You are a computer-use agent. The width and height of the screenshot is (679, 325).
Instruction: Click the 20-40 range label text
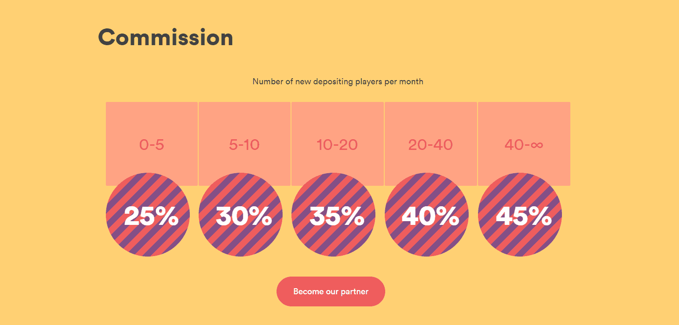coord(430,145)
